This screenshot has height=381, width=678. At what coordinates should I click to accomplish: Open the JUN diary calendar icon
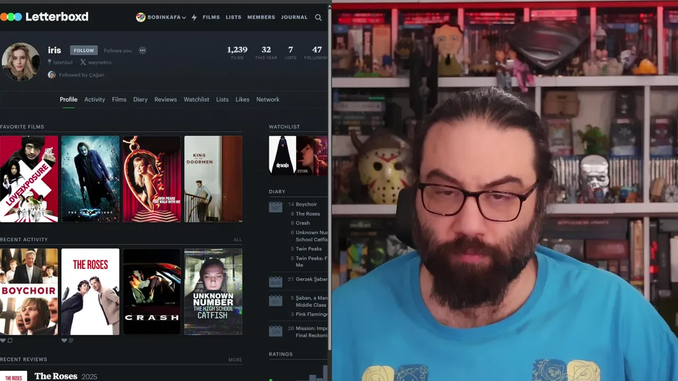click(275, 331)
